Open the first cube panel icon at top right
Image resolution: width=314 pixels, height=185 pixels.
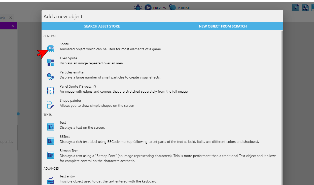(x=296, y=8)
